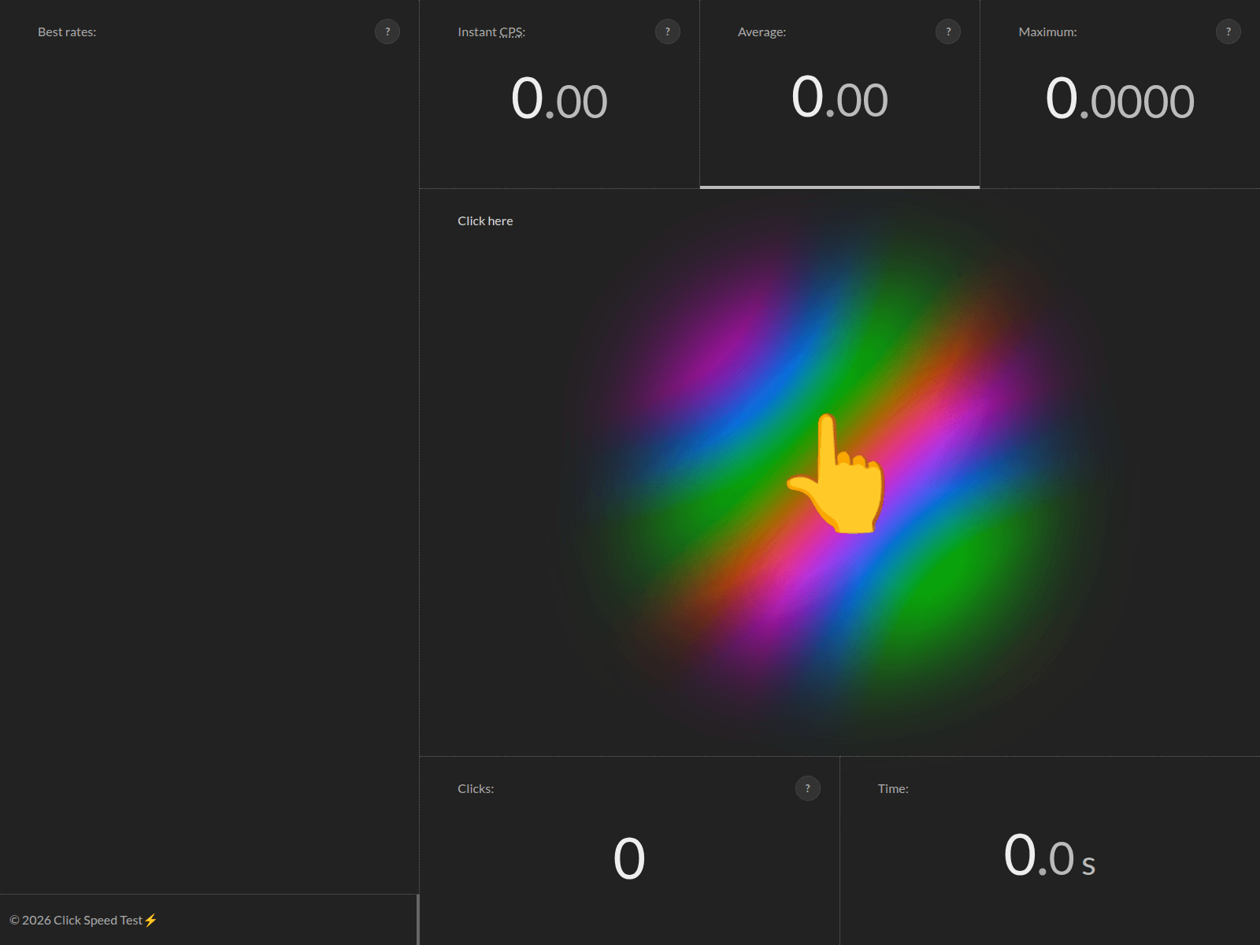The height and width of the screenshot is (945, 1260).
Task: Select the Average panel with the highlight bar
Action: 839,94
